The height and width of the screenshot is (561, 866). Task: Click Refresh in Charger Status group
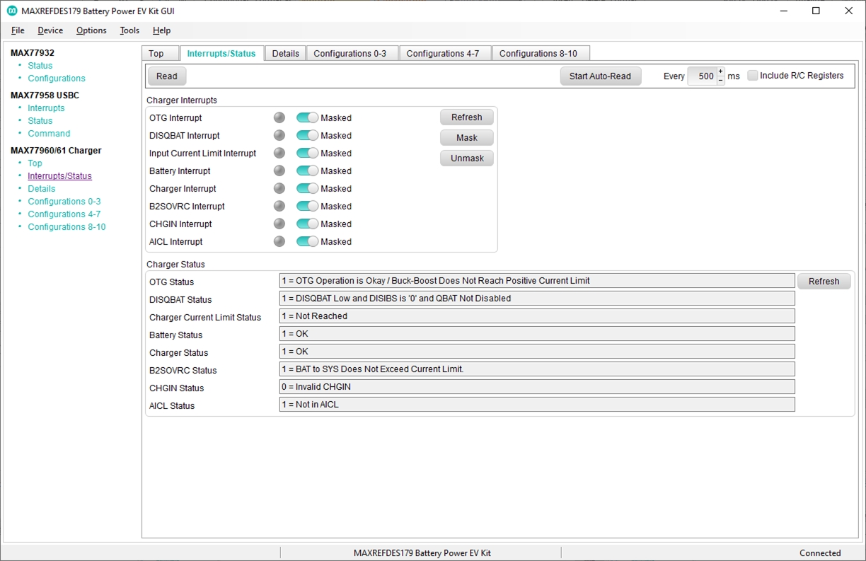pyautogui.click(x=824, y=282)
